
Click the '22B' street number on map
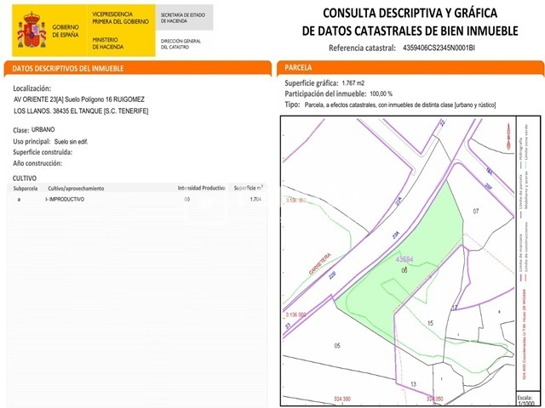[x=333, y=275]
